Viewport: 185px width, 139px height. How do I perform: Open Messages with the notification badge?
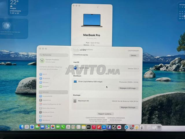(37, 127)
